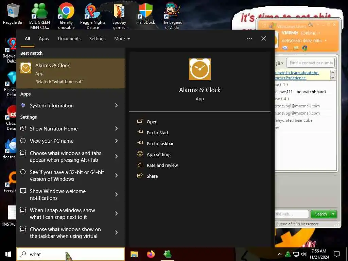The width and height of the screenshot is (348, 261).
Task: Select the EVIL GREEN MEN CO... desktop icon
Action: pyautogui.click(x=39, y=16)
